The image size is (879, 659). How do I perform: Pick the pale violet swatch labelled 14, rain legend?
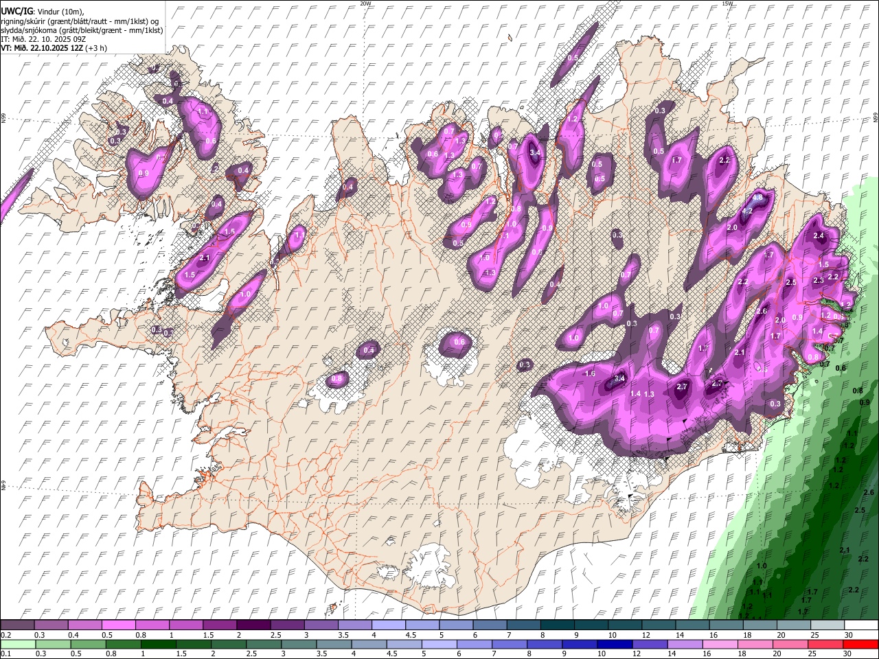click(x=685, y=644)
